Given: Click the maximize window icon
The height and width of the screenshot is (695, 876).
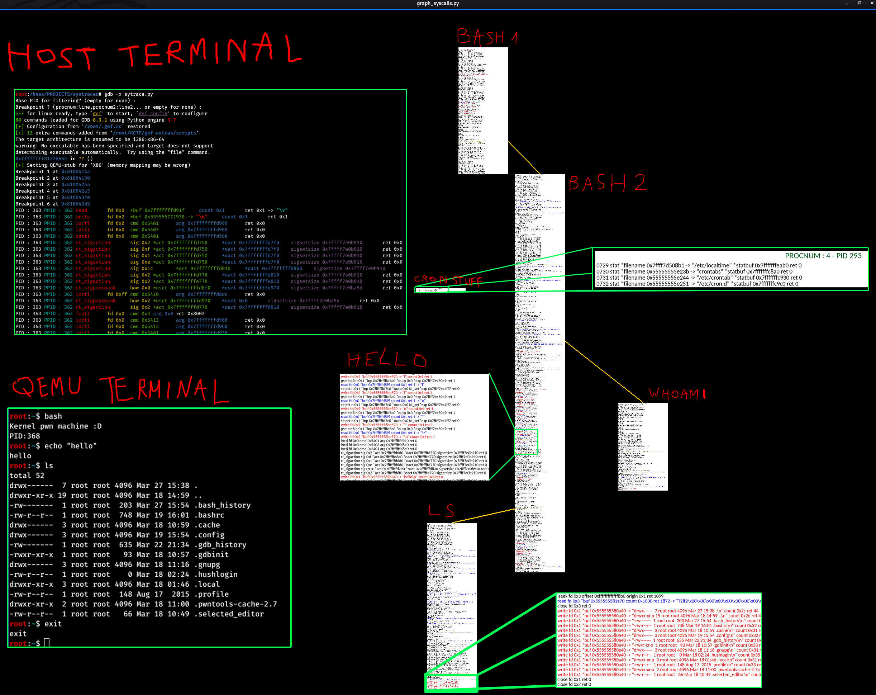Looking at the screenshot, I should click(860, 3).
